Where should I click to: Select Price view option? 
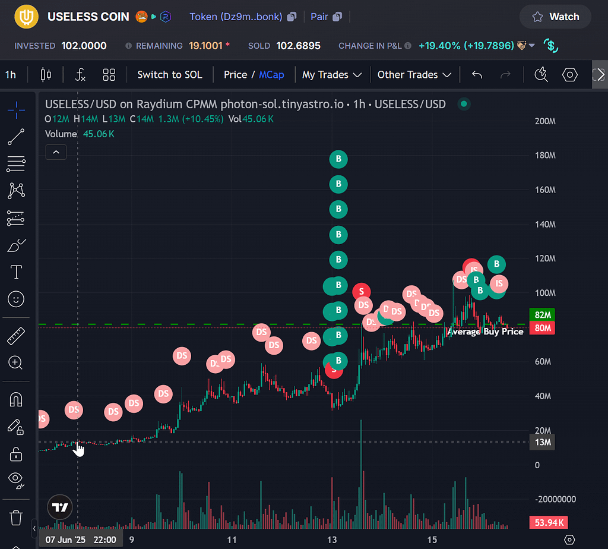point(235,75)
